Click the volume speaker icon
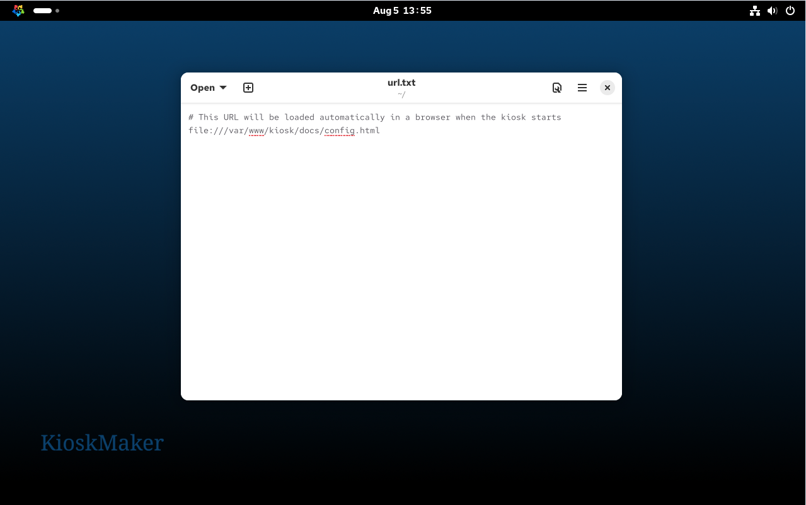Viewport: 806px width, 505px height. pos(772,11)
